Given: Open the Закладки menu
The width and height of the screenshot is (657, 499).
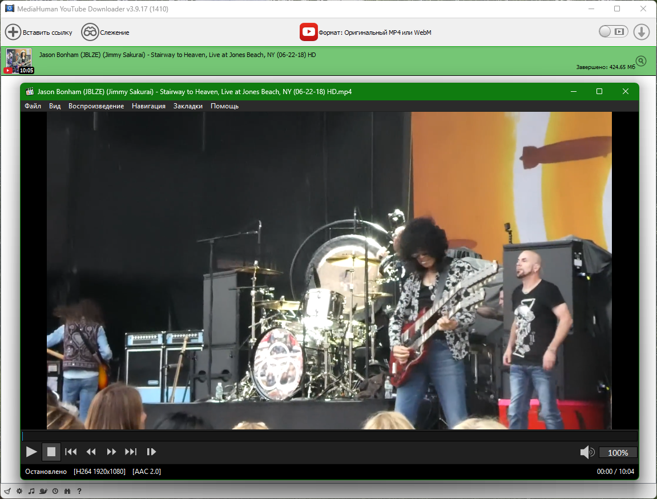Looking at the screenshot, I should 188,106.
